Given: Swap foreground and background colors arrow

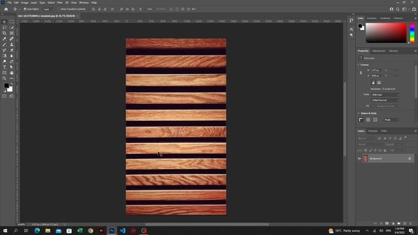Looking at the screenshot, I should tap(12, 84).
